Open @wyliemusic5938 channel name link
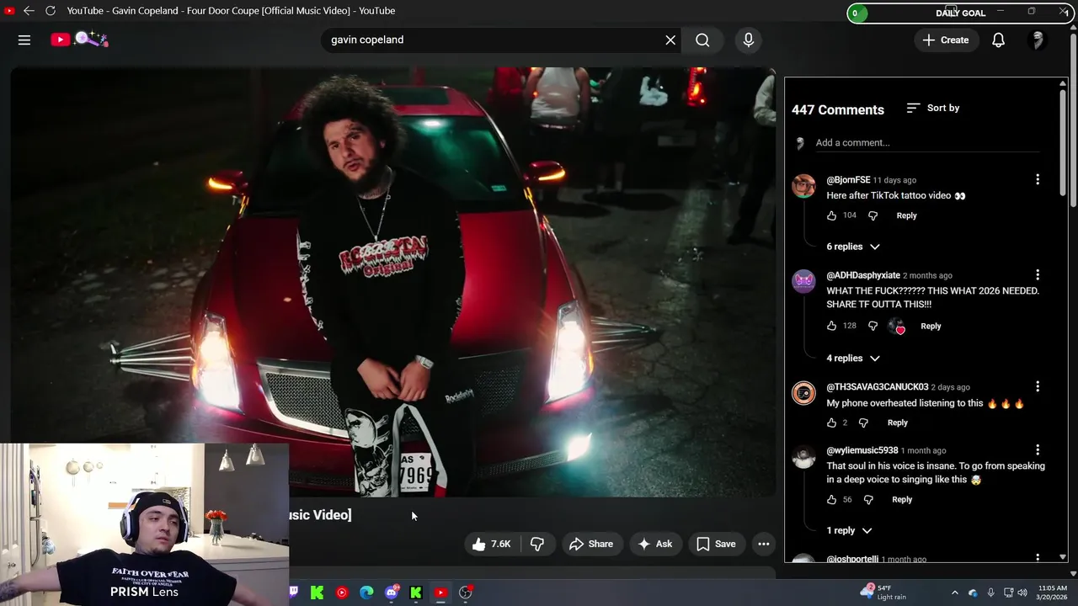The image size is (1078, 606). (862, 450)
